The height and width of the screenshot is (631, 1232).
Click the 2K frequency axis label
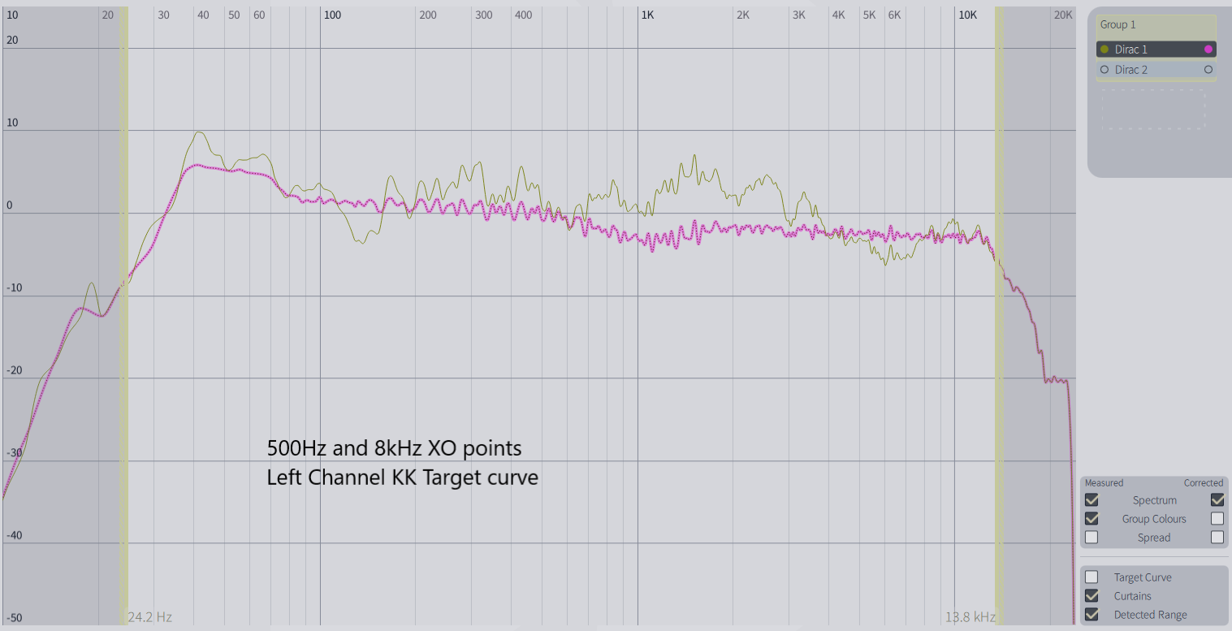tap(742, 15)
